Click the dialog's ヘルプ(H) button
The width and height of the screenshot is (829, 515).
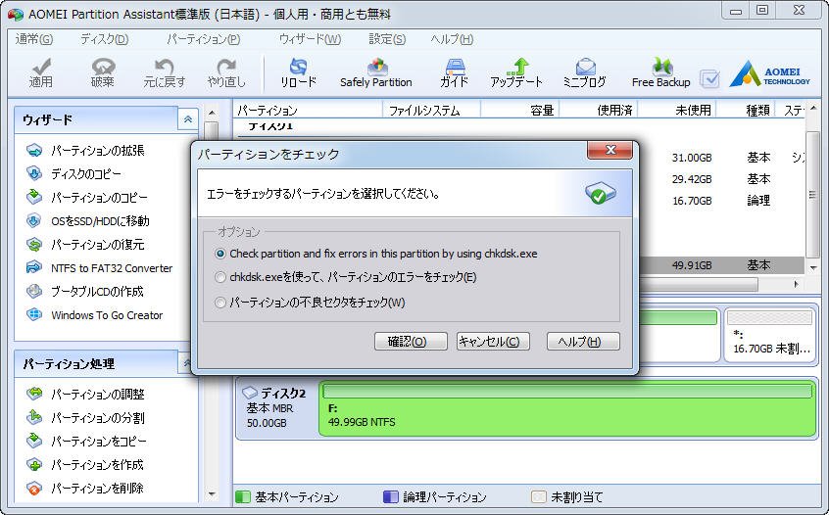[583, 342]
